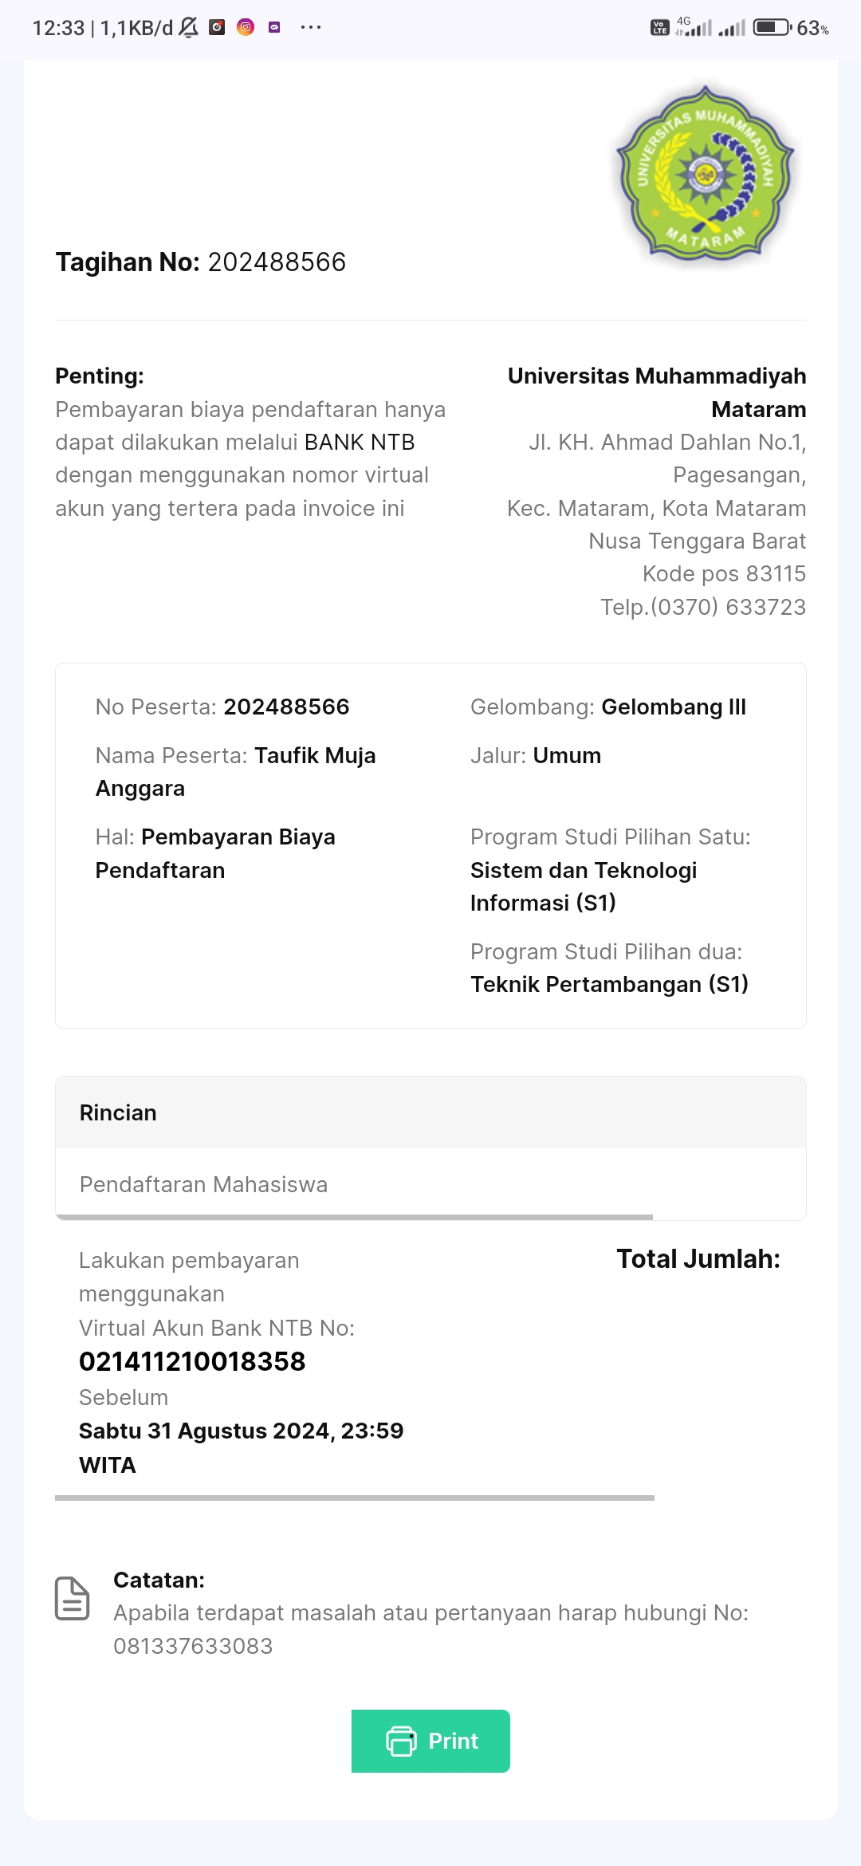The width and height of the screenshot is (861, 1866).
Task: Open the three-dots notification overflow
Action: click(310, 27)
